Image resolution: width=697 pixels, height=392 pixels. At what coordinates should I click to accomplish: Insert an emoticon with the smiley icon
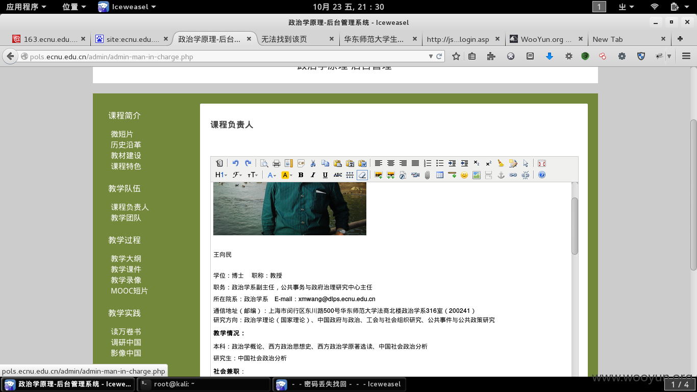click(464, 175)
